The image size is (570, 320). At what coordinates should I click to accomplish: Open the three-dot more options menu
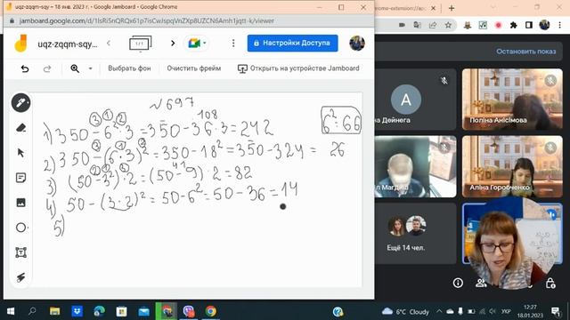coord(233,44)
